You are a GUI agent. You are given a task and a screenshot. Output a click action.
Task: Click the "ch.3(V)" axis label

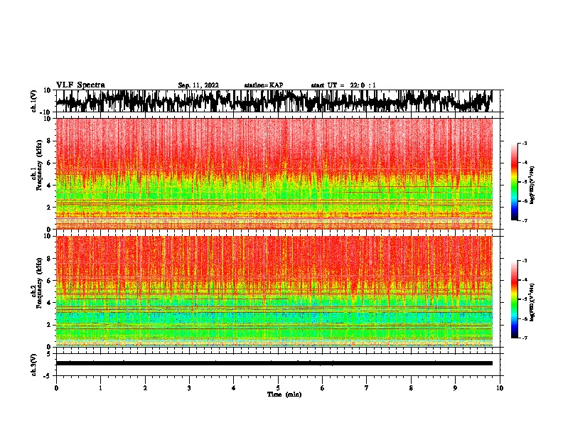34,365
